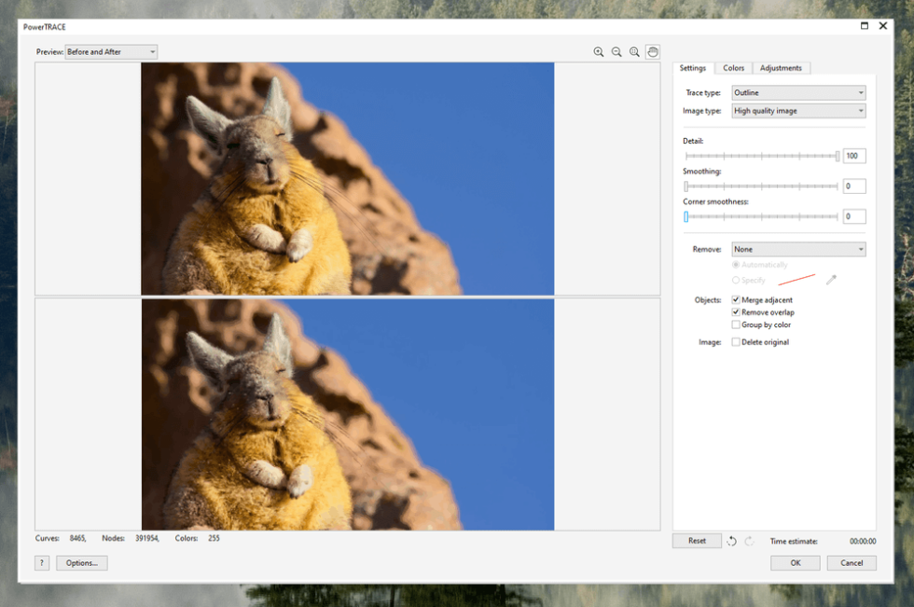914x607 pixels.
Task: Click the Reset button
Action: [696, 540]
